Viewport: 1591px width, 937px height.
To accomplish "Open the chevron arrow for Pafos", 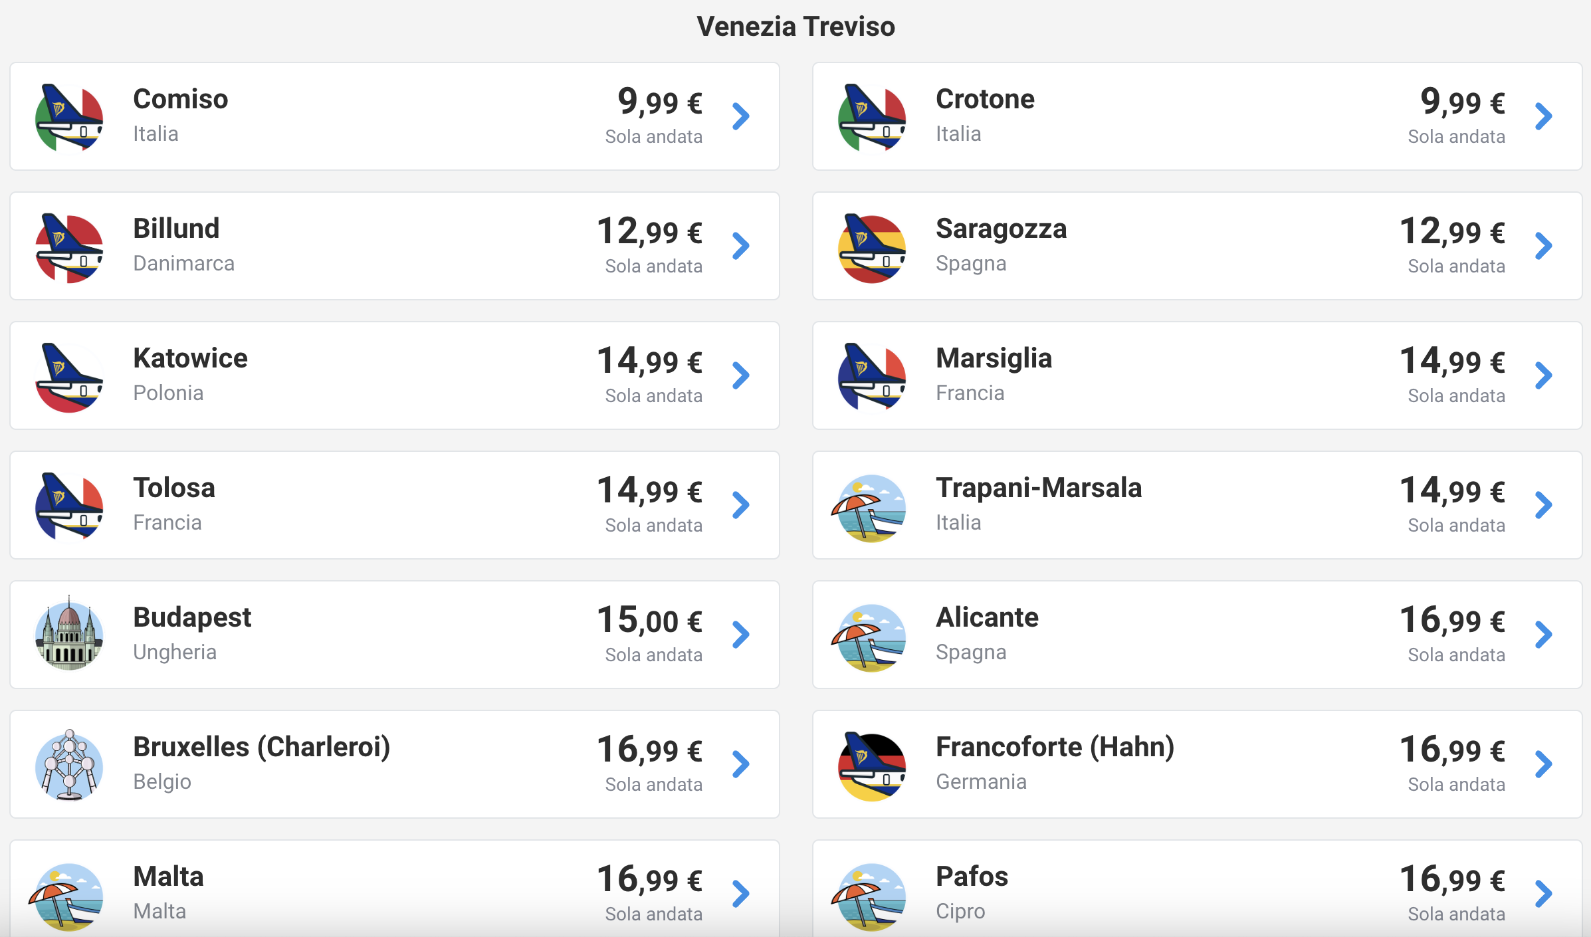I will (1543, 894).
